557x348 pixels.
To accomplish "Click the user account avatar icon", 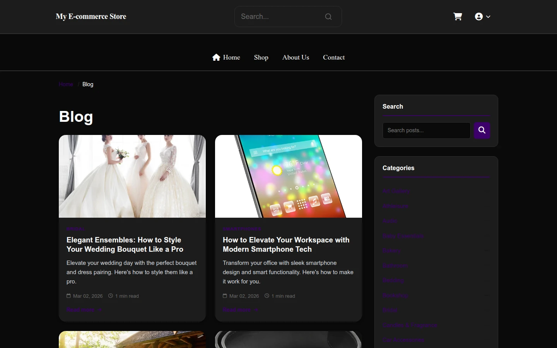I will point(479,17).
